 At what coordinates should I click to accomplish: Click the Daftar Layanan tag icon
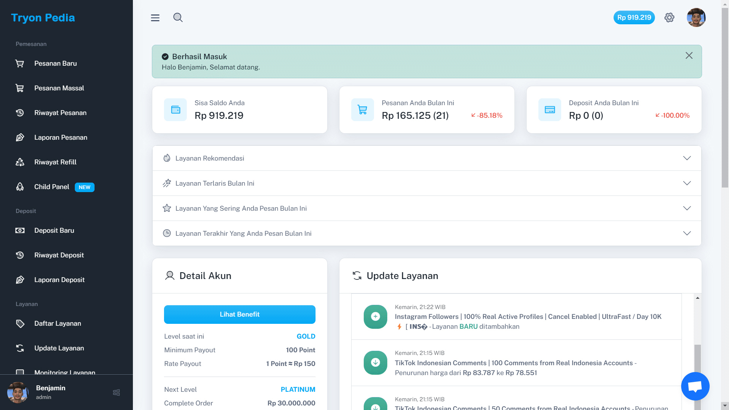click(20, 323)
